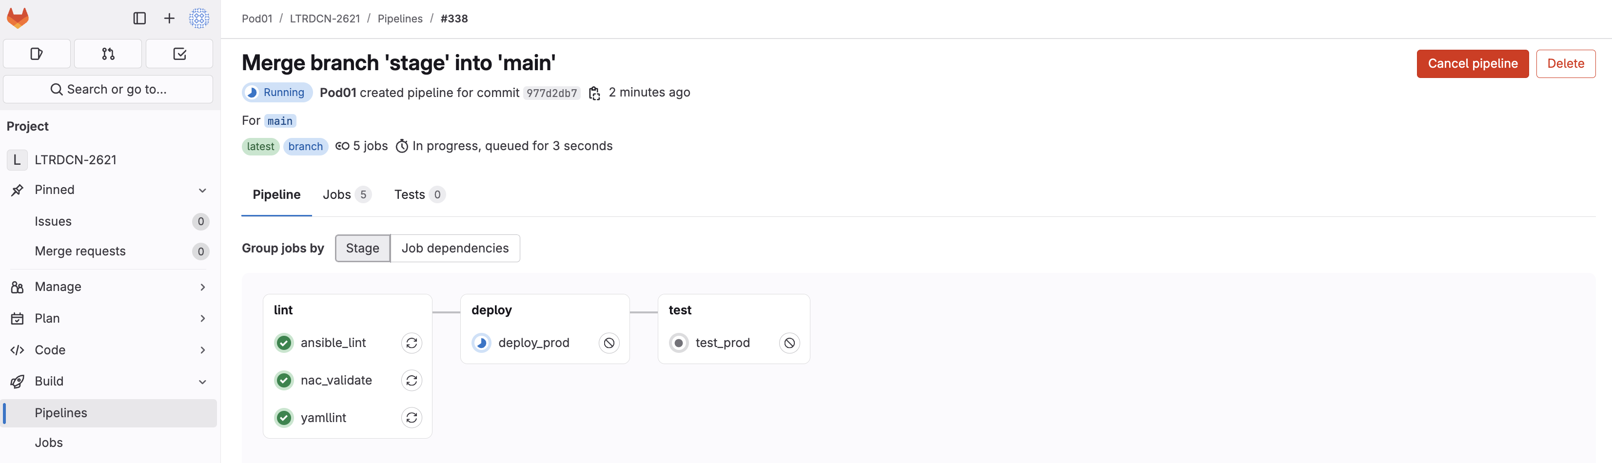The image size is (1612, 463).
Task: Retry the ansible_lint job
Action: tap(411, 343)
